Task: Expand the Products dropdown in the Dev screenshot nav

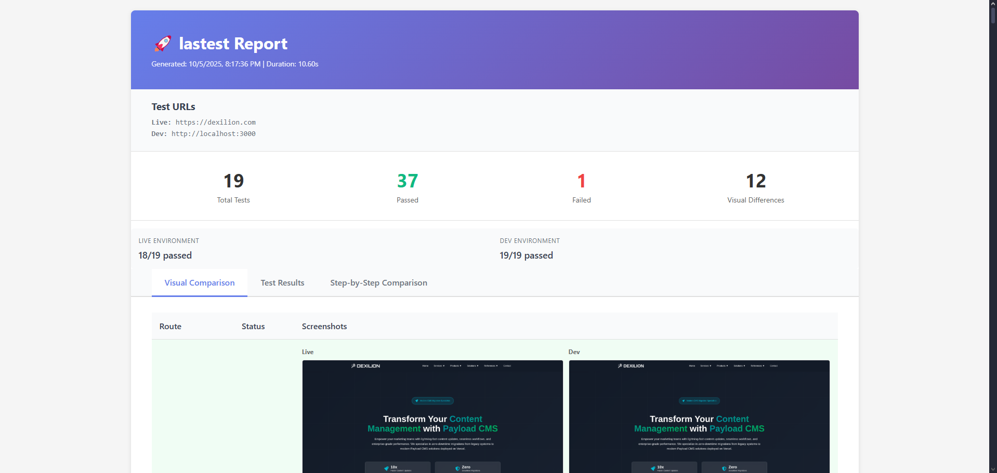Action: tap(722, 366)
